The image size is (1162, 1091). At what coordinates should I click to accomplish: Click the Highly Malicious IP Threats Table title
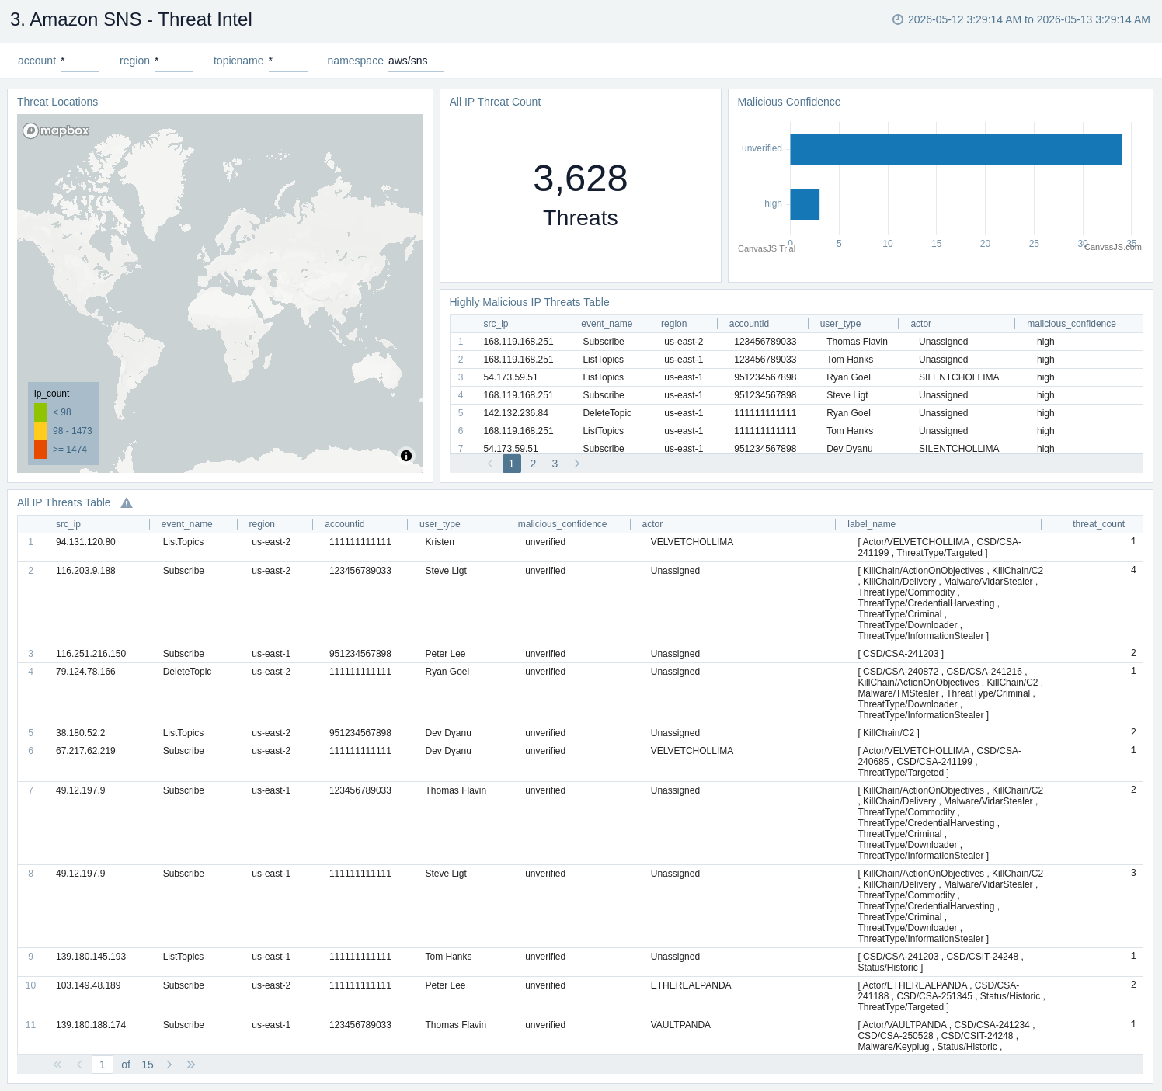tap(529, 302)
